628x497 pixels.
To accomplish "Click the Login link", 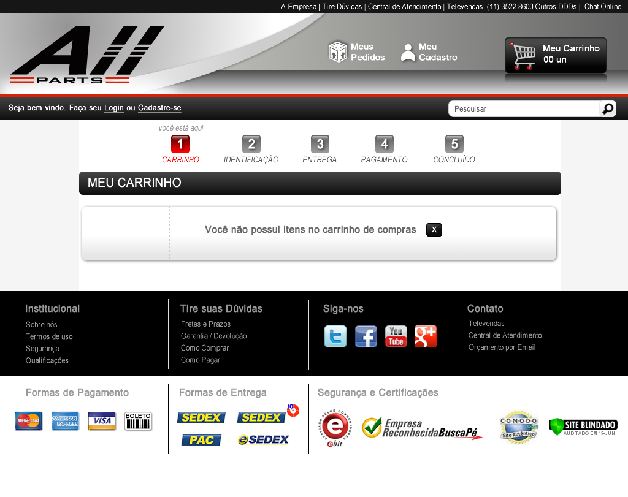I will point(114,108).
